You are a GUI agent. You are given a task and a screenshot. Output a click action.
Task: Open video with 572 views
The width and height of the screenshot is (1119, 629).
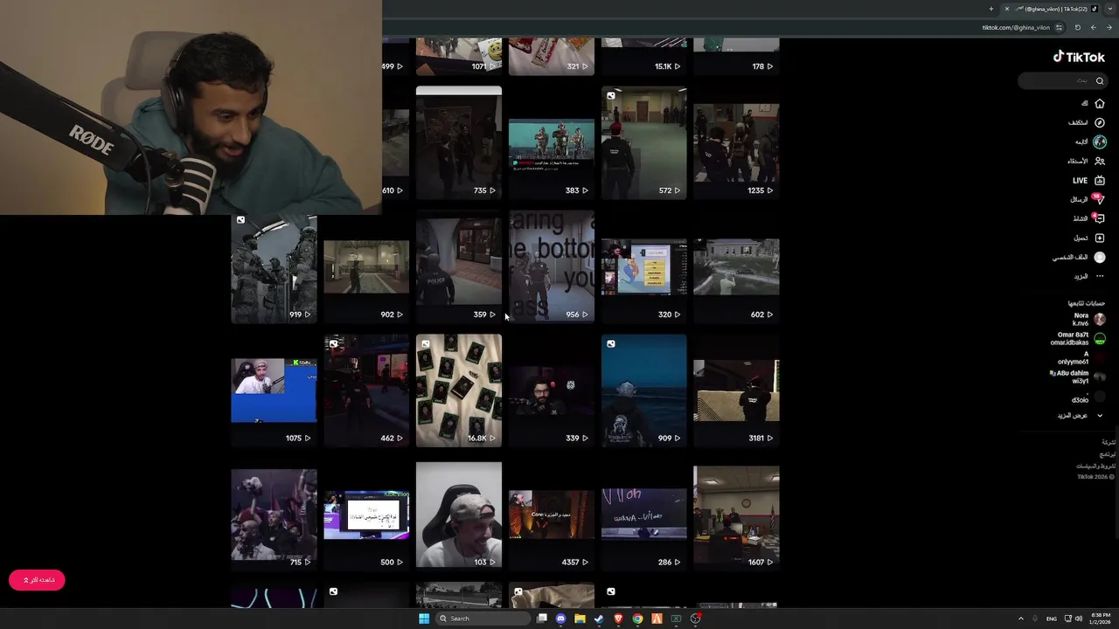(644, 142)
